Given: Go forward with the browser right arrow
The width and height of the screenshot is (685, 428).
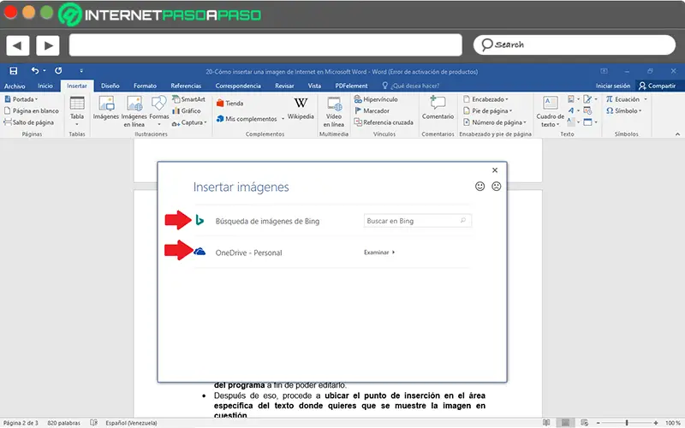Looking at the screenshot, I should point(48,45).
